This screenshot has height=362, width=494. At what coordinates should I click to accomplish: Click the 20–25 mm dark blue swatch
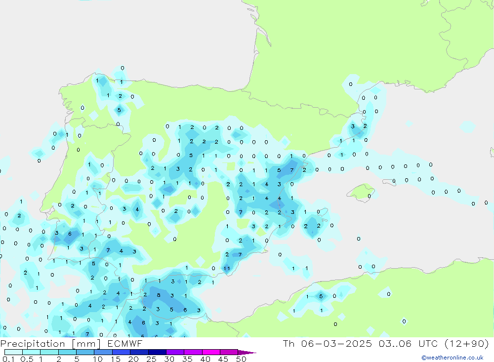(139, 352)
